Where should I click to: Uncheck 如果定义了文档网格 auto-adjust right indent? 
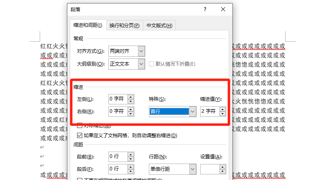point(79,135)
